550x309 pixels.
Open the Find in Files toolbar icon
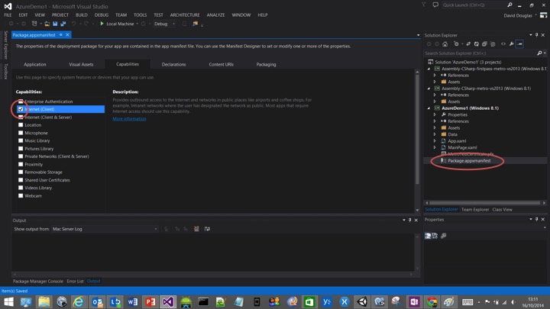coord(196,24)
